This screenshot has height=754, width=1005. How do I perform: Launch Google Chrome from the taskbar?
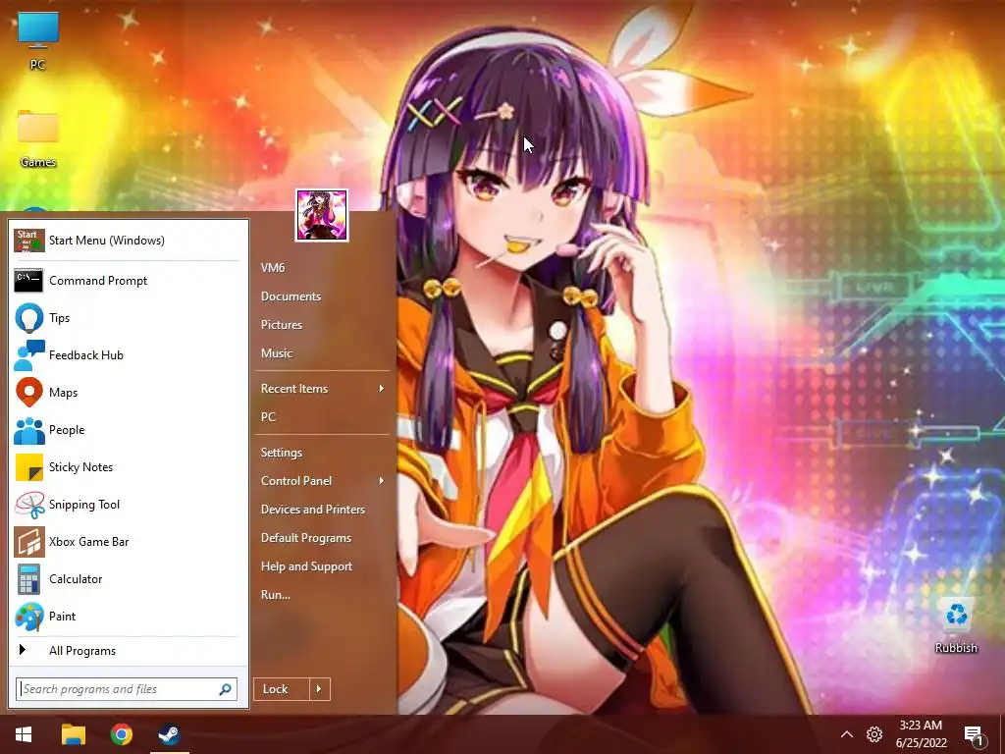point(121,734)
